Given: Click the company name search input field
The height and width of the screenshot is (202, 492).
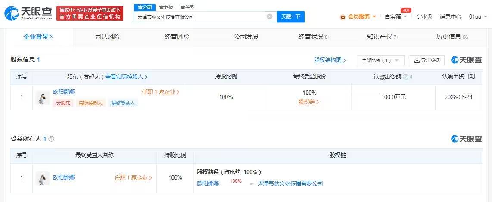Looking at the screenshot, I should [200, 17].
